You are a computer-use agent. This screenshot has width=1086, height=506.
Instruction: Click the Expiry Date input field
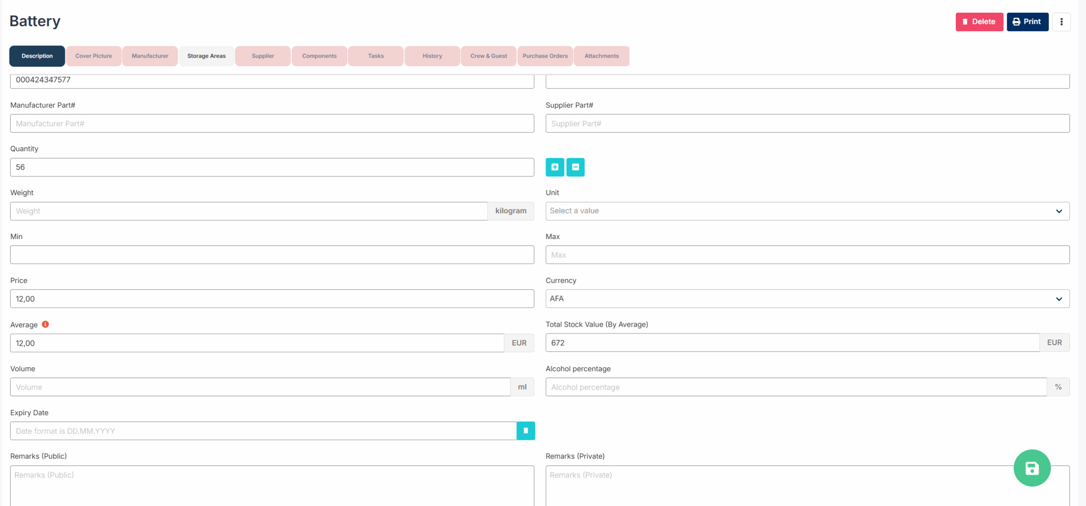263,431
